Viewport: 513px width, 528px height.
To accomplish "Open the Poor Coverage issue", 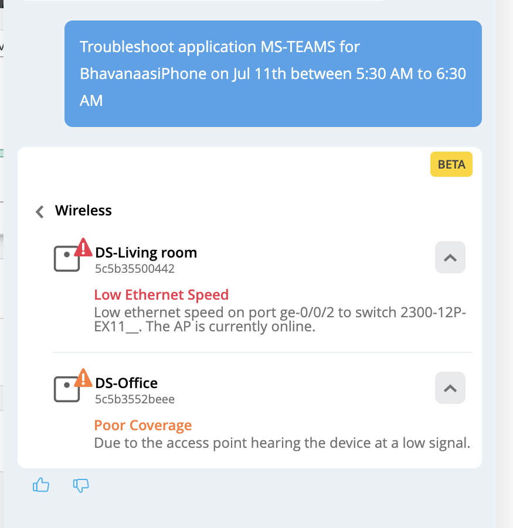I will 142,426.
